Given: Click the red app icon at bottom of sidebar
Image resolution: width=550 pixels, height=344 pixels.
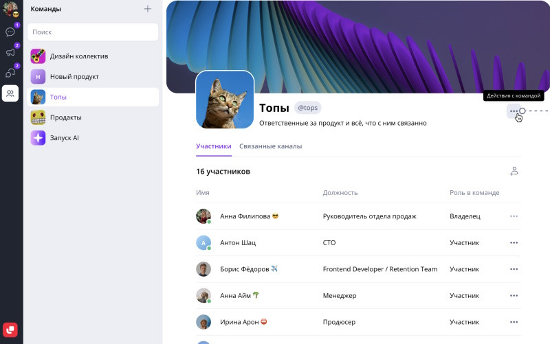Looking at the screenshot, I should 10,330.
